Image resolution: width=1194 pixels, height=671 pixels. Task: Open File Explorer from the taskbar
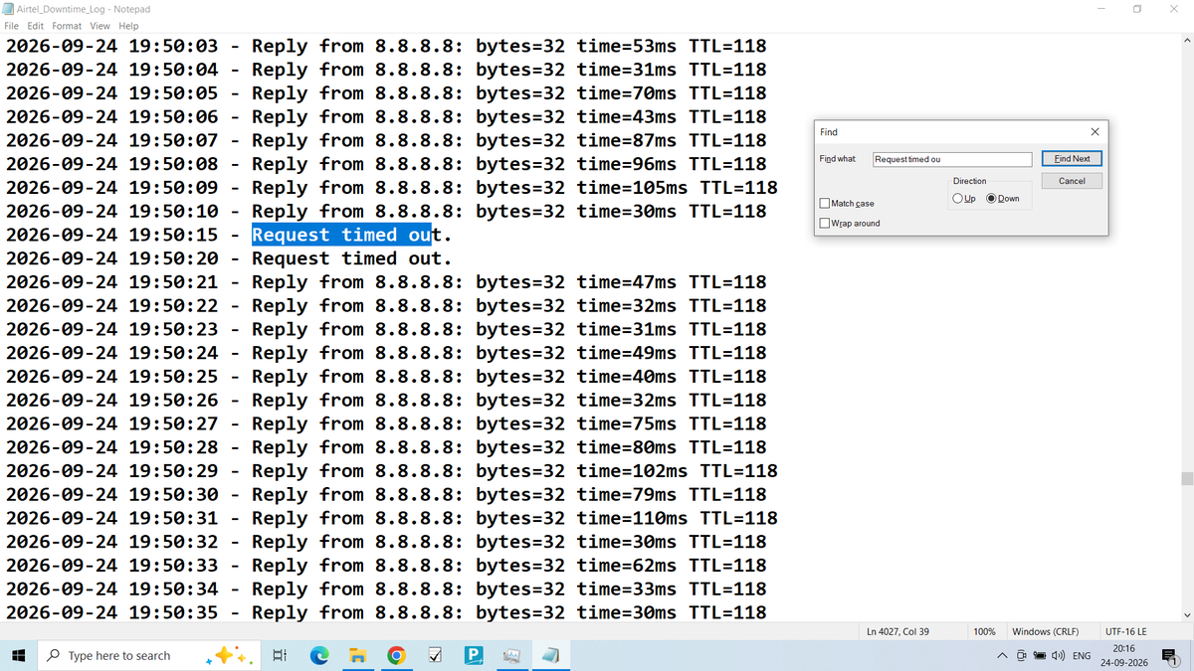(x=357, y=656)
